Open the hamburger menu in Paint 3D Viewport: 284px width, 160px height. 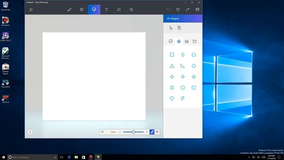(31, 10)
